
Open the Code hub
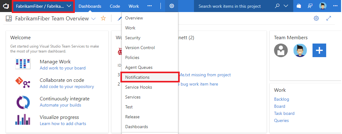coord(115,6)
